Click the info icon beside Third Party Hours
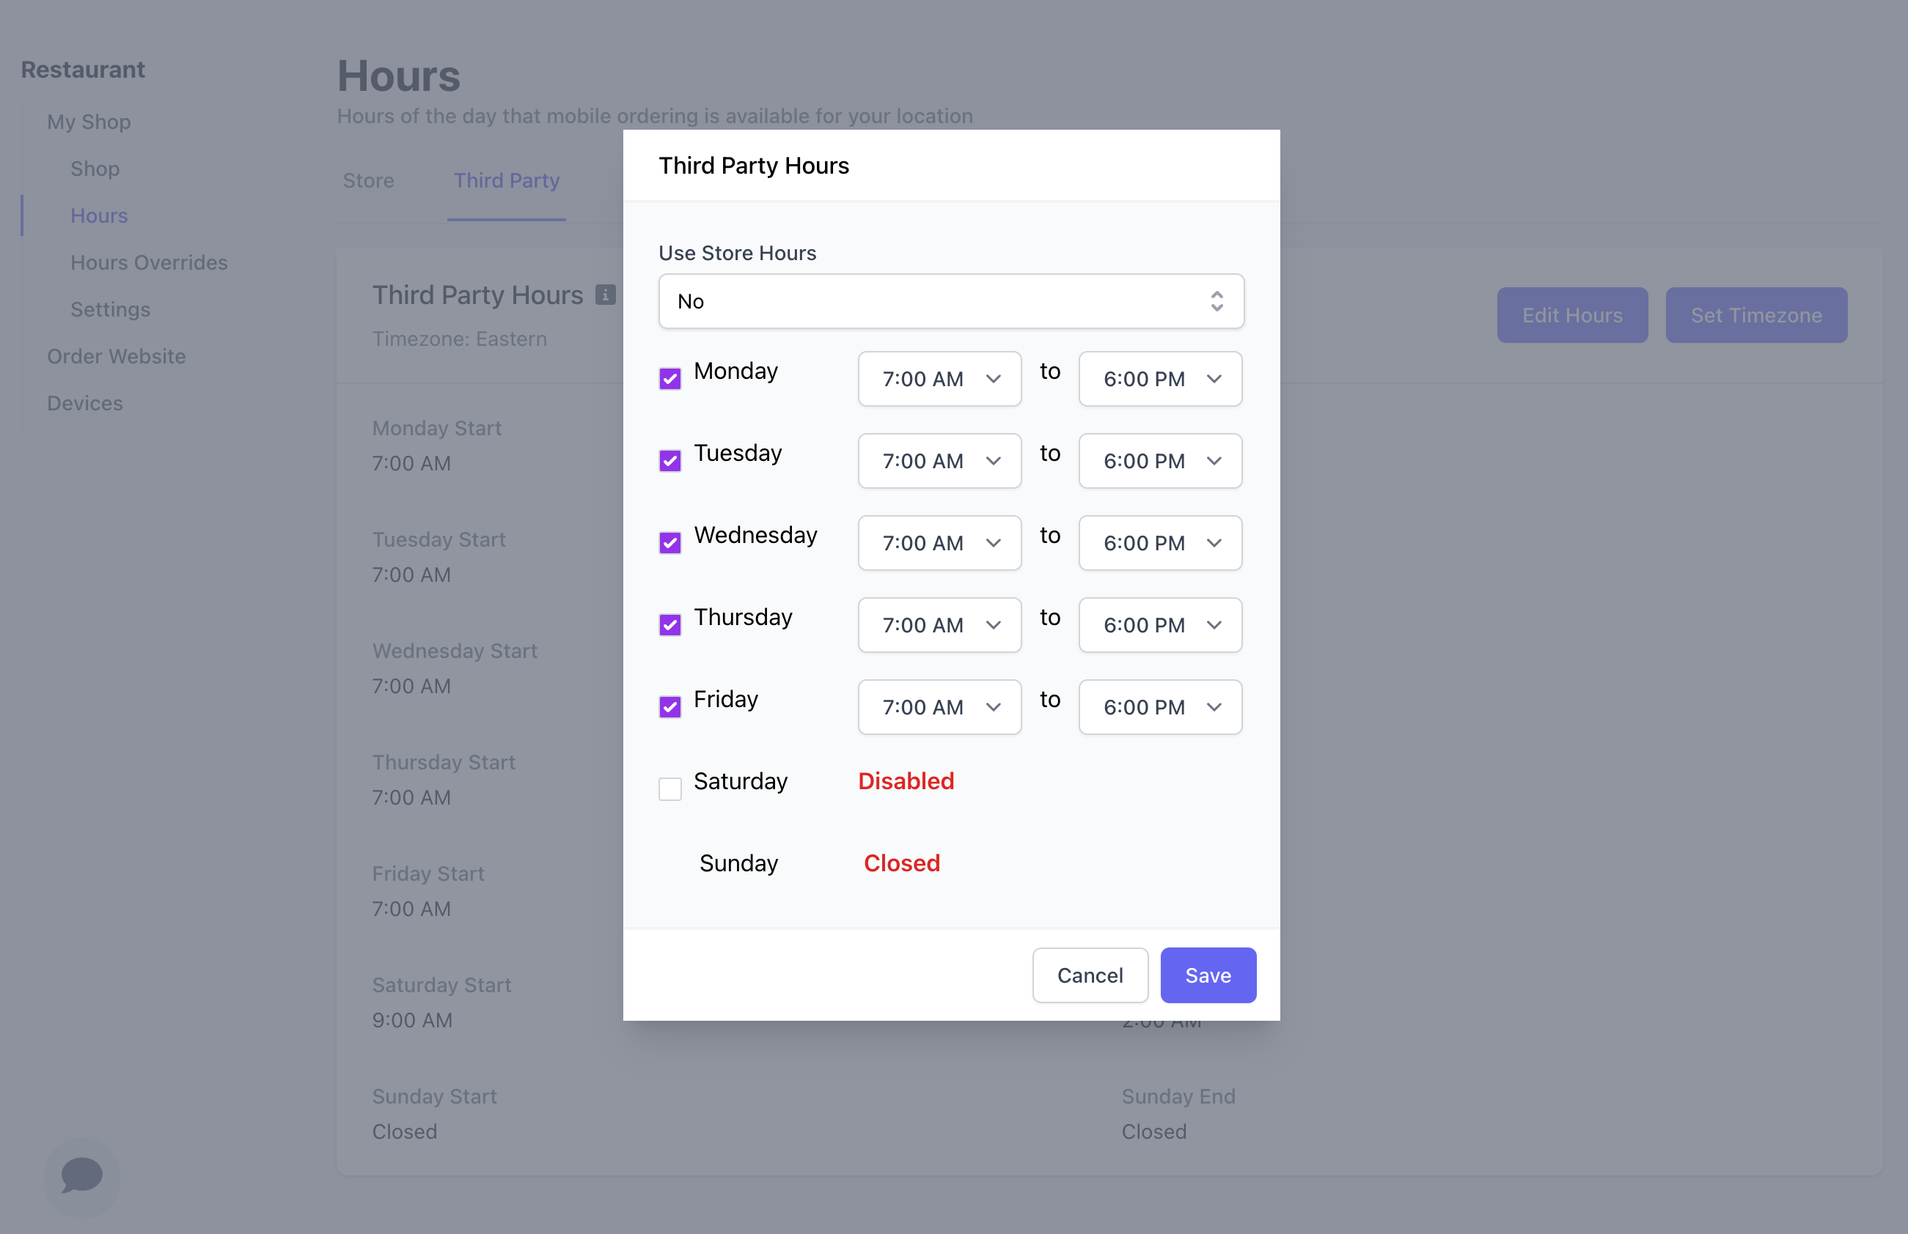Image resolution: width=1908 pixels, height=1234 pixels. coord(605,295)
